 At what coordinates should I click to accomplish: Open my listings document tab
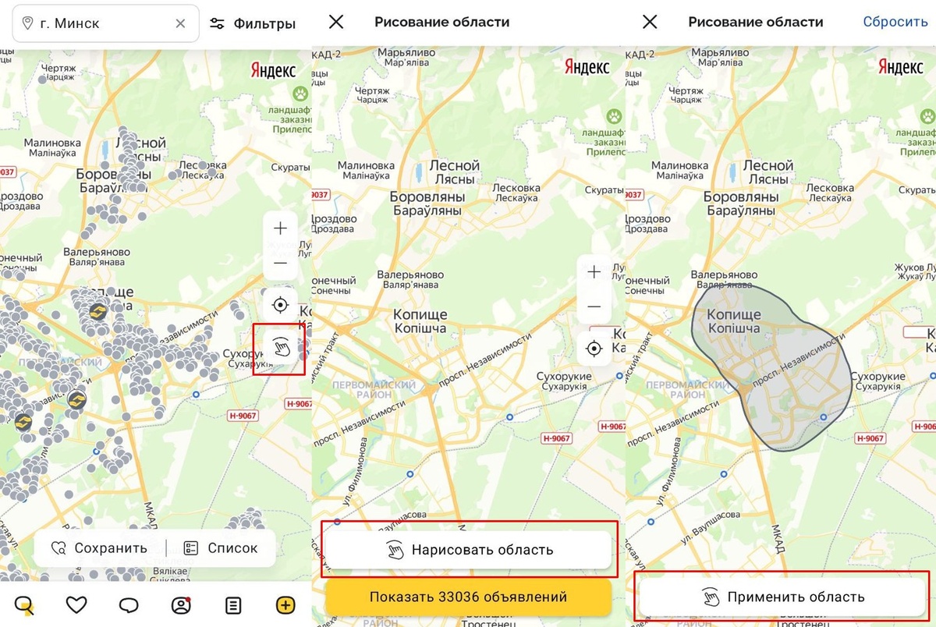click(232, 605)
